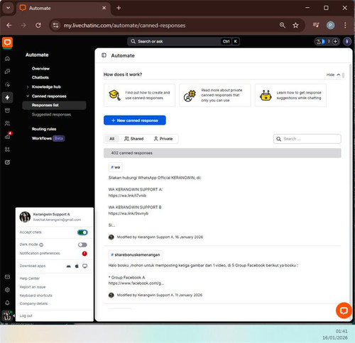Open Routing rules menu item
Image resolution: width=355 pixels, height=343 pixels.
(44, 129)
